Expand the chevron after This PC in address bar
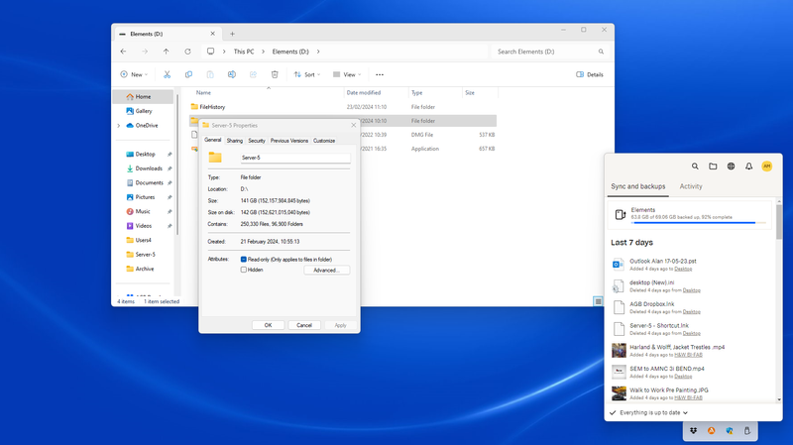This screenshot has height=445, width=793. pos(263,52)
